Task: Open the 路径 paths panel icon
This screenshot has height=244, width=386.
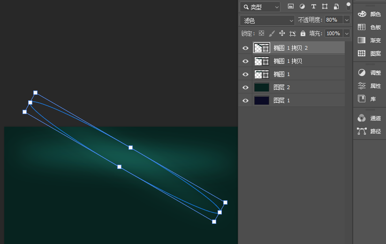Action: pyautogui.click(x=362, y=131)
